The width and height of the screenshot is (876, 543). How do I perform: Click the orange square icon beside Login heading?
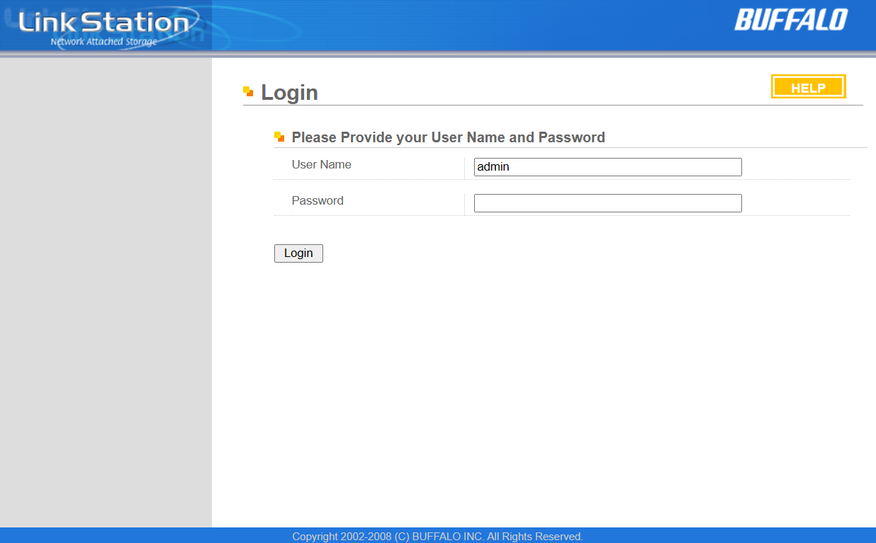point(248,91)
